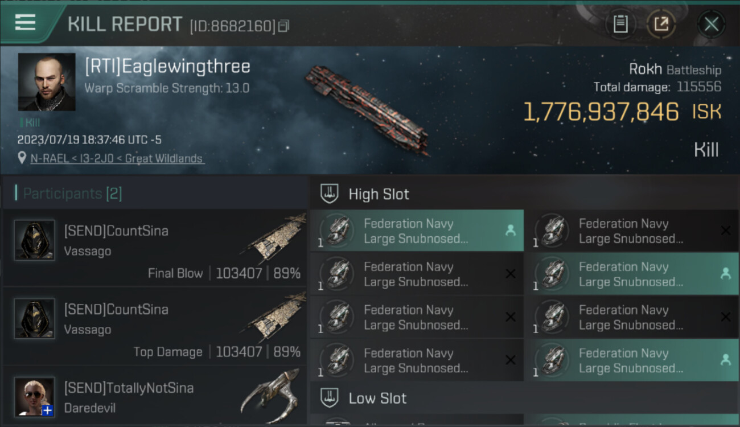Viewport: 740px width, 427px height.
Task: Click the location pin icon
Action: pyautogui.click(x=22, y=158)
